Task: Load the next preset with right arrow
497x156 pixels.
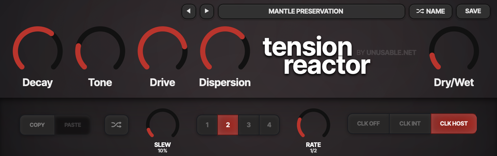Action: click(x=207, y=11)
